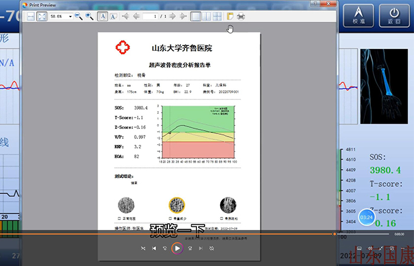This screenshot has height=266, width=414.
Task: Toggle shuffle playback
Action: 143,248
